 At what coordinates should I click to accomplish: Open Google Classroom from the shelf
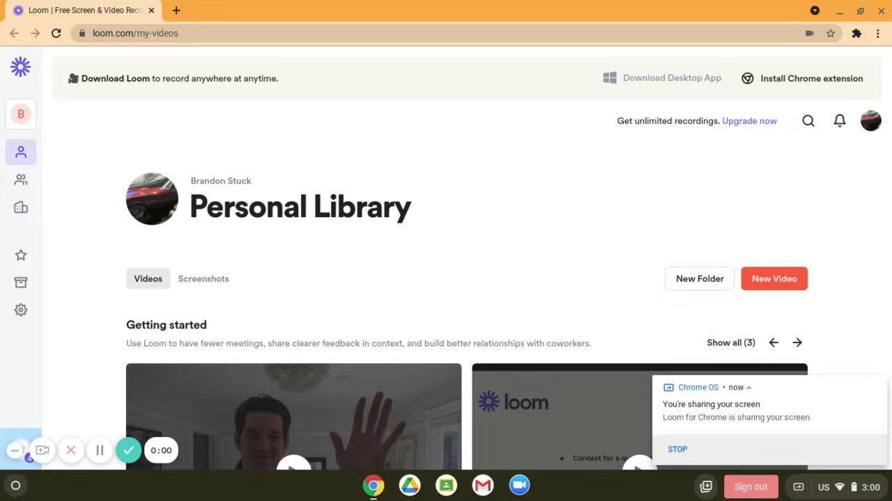pos(447,486)
